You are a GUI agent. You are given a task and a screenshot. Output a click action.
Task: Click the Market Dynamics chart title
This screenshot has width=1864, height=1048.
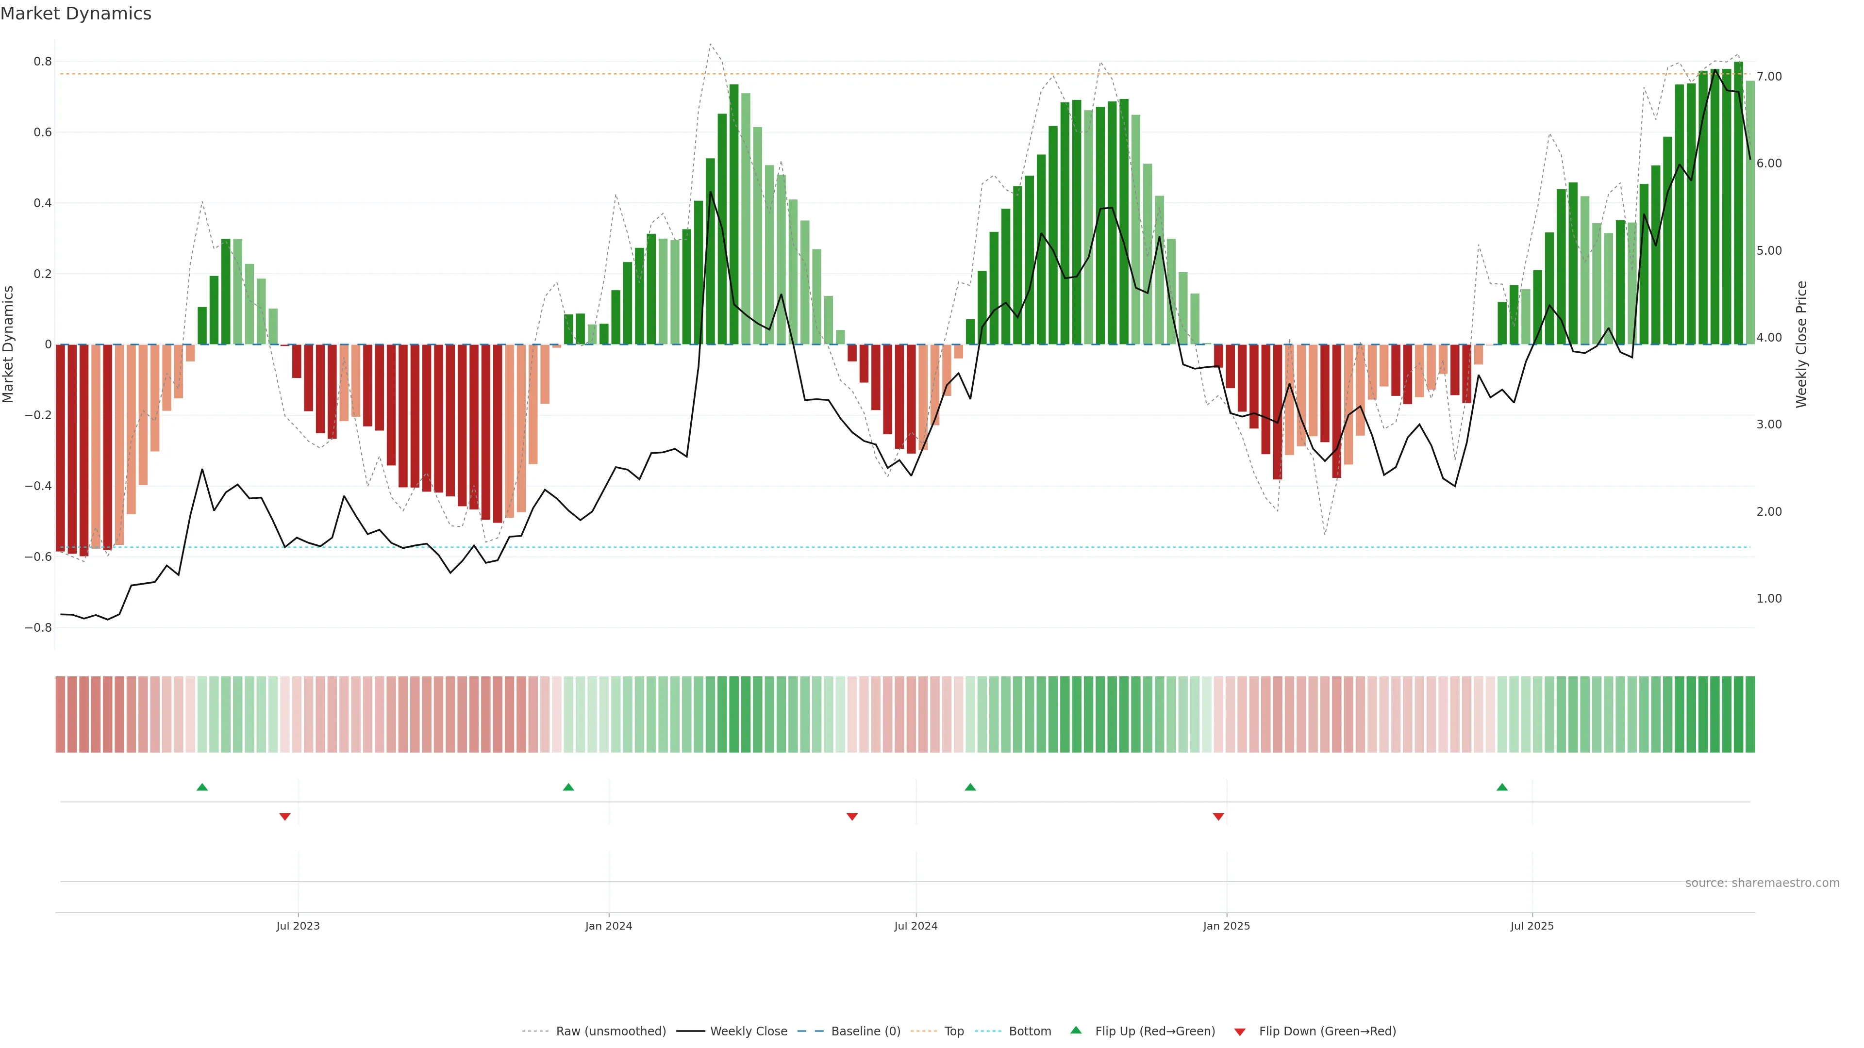[x=76, y=14]
